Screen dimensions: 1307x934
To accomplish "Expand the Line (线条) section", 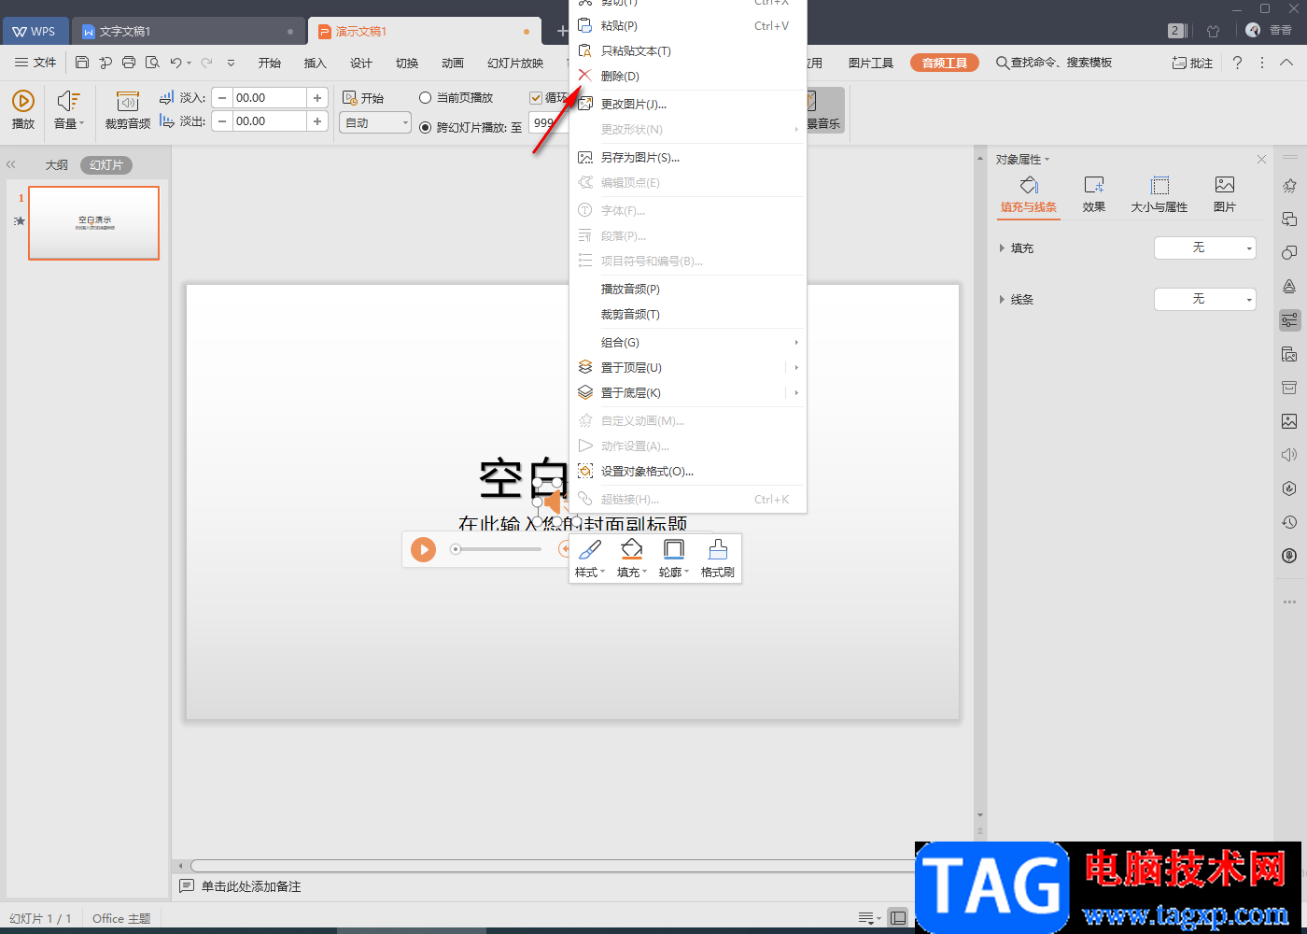I will point(1002,300).
